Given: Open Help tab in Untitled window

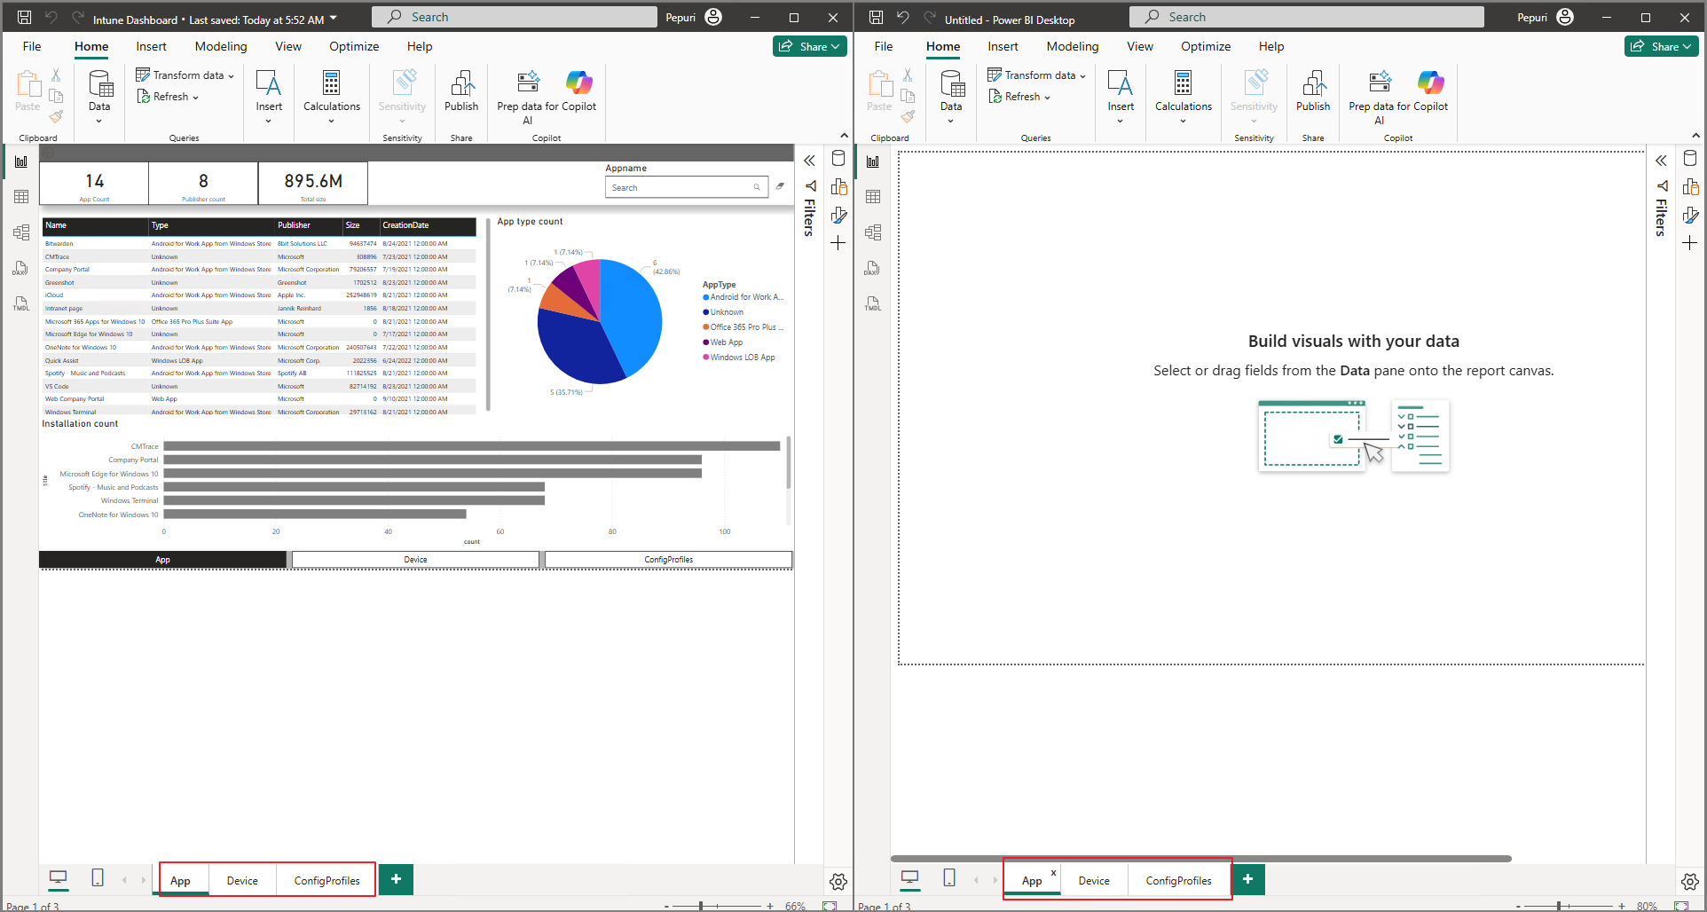Looking at the screenshot, I should click(x=1271, y=46).
